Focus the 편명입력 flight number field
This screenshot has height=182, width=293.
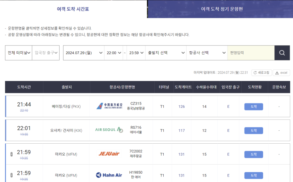251,53
